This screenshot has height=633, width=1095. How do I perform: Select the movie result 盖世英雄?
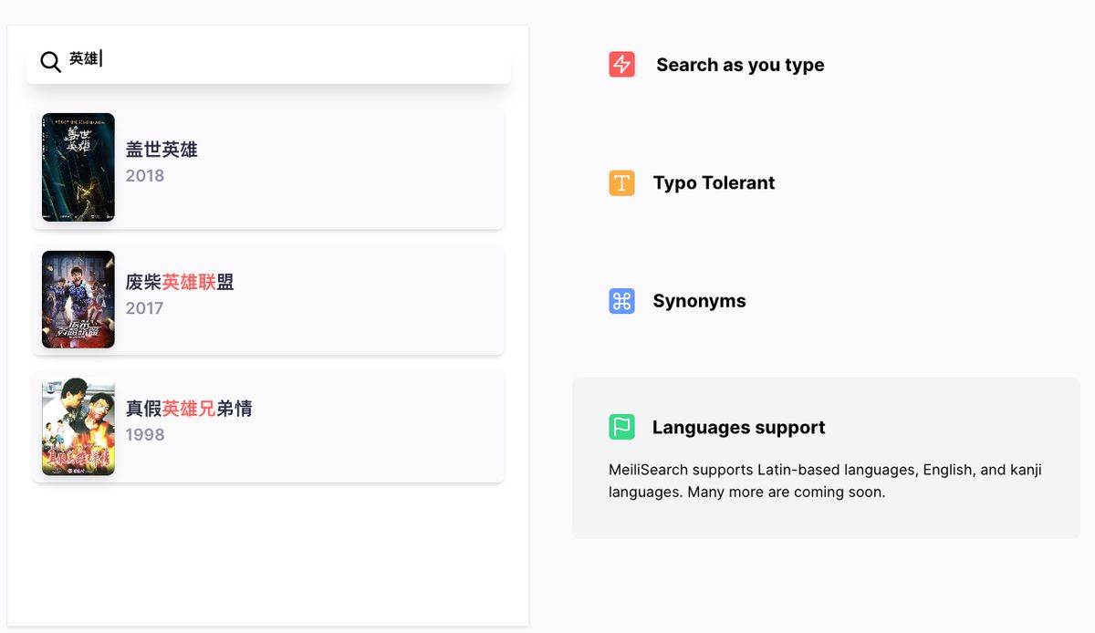[162, 149]
